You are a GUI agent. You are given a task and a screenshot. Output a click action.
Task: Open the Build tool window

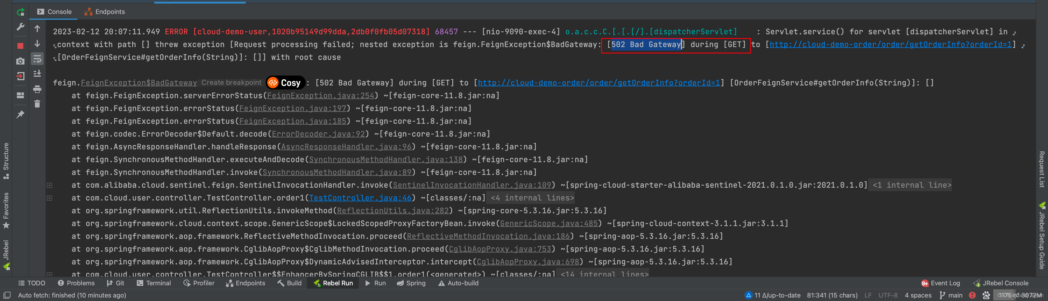tap(289, 283)
